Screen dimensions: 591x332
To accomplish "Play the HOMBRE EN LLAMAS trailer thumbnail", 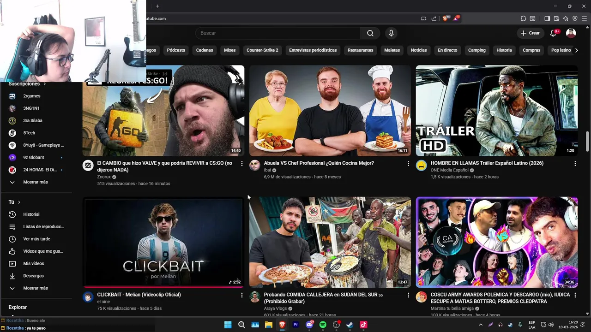I will pyautogui.click(x=497, y=111).
